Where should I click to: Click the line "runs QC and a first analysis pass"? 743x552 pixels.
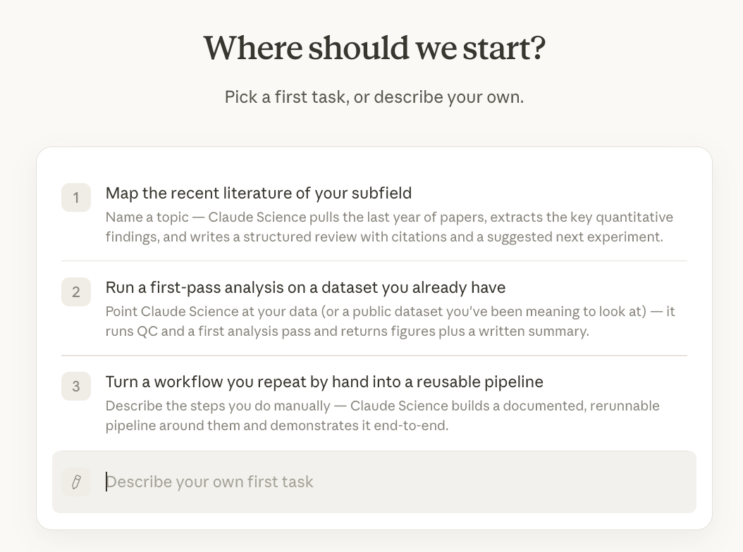coord(348,331)
